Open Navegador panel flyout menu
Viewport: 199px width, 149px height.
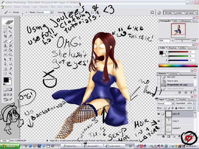tap(197, 21)
